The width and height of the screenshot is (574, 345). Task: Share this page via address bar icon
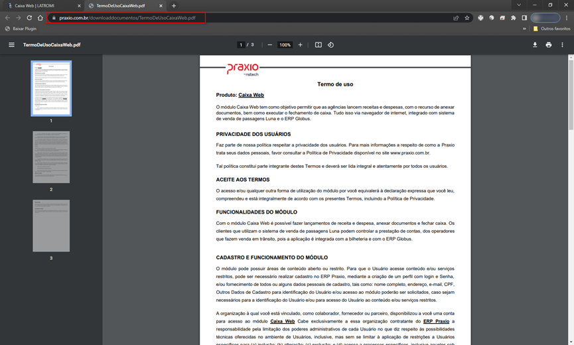coord(456,17)
